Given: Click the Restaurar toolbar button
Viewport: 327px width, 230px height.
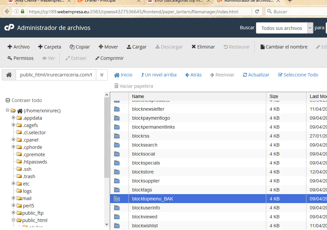Looking at the screenshot, I should pyautogui.click(x=237, y=47).
